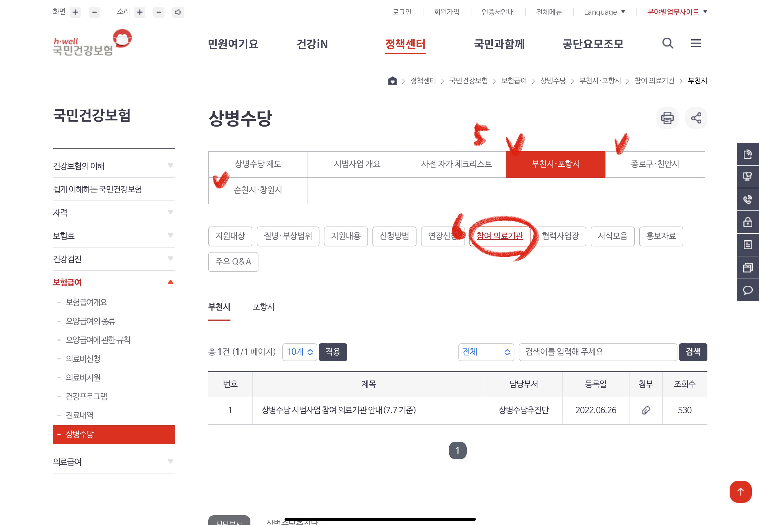Click the search magnifier icon
Image resolution: width=759 pixels, height=525 pixels.
coord(667,43)
